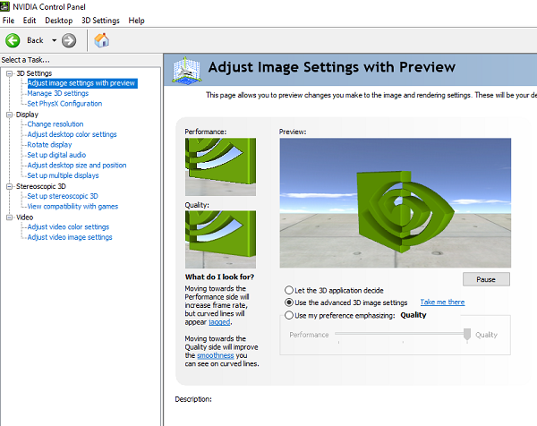The image size is (537, 426).
Task: Collapse the Video tree node
Action: [9, 217]
